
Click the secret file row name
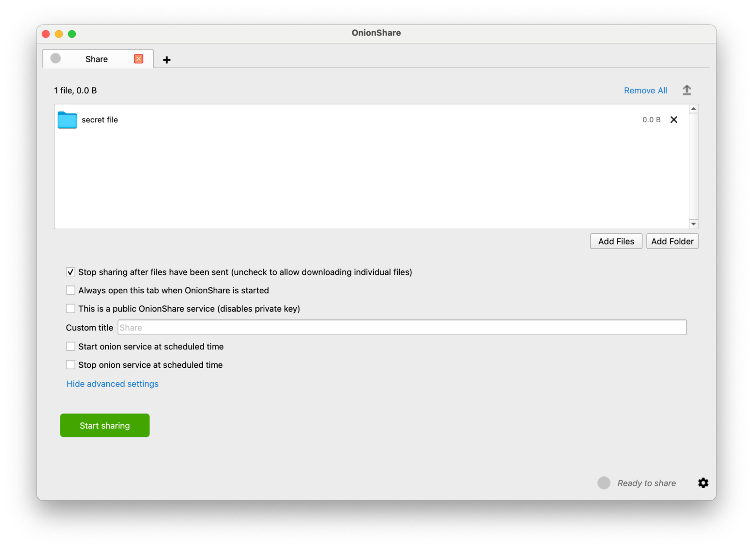tap(100, 120)
